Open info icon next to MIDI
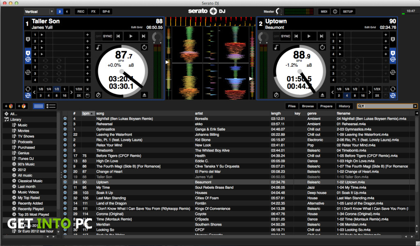Image resolution: width=420 pixels, height=246 pixels. (x=335, y=11)
